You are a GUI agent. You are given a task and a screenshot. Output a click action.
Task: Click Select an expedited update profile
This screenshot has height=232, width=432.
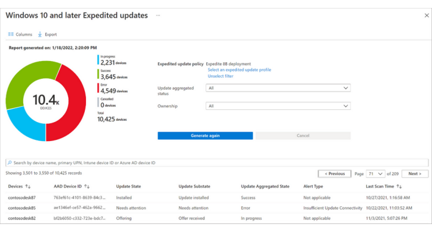point(239,70)
